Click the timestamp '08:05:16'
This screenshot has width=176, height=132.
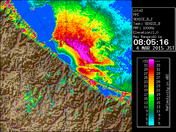(x=151, y=42)
